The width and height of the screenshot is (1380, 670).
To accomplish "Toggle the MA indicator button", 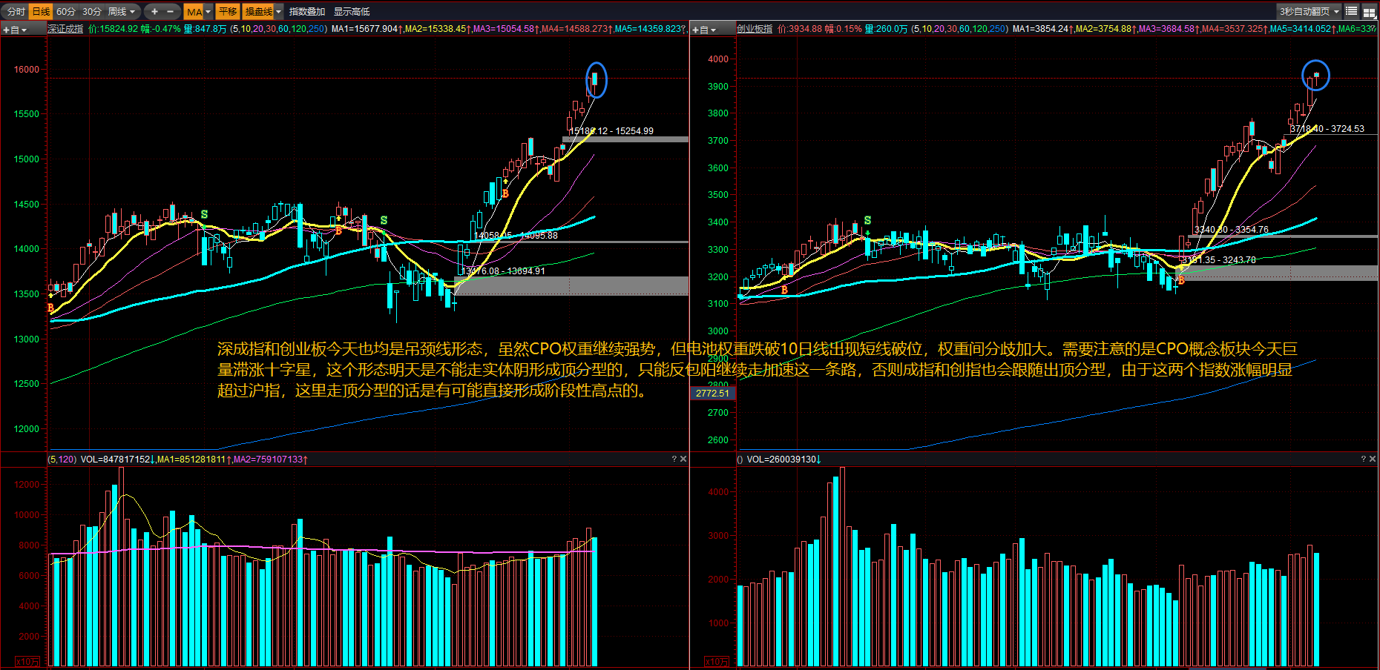I will 194,11.
